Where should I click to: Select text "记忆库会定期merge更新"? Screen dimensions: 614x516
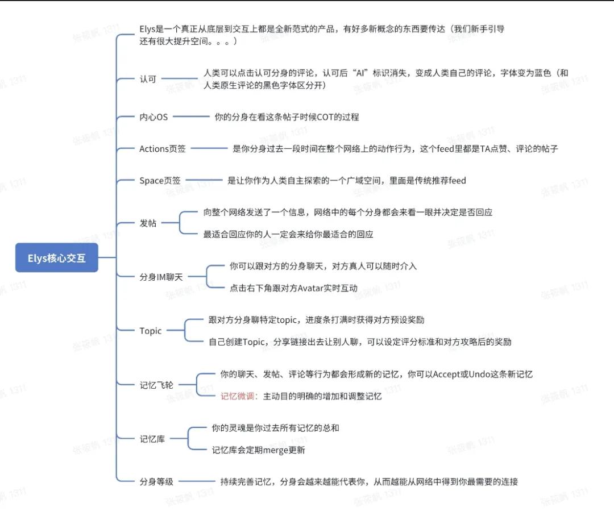[258, 450]
